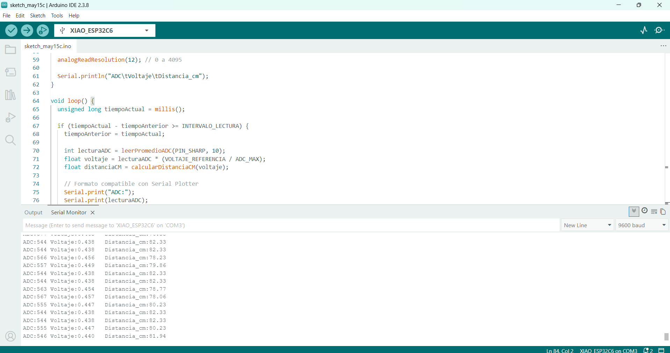Clear the Serial Monitor output
Image resolution: width=670 pixels, height=353 pixels.
pos(654,212)
